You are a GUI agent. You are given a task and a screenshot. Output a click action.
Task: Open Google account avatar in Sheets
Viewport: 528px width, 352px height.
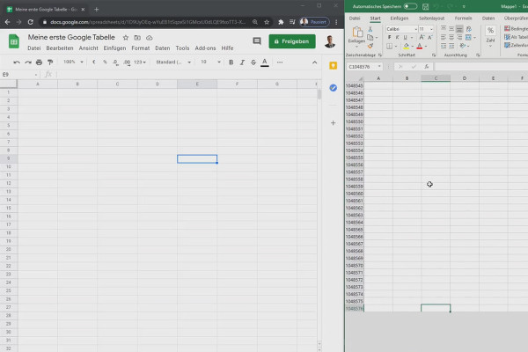[x=330, y=41]
